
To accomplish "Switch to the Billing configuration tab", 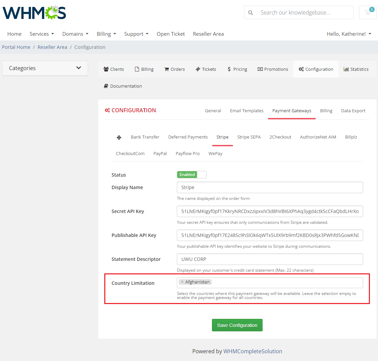I will click(326, 111).
